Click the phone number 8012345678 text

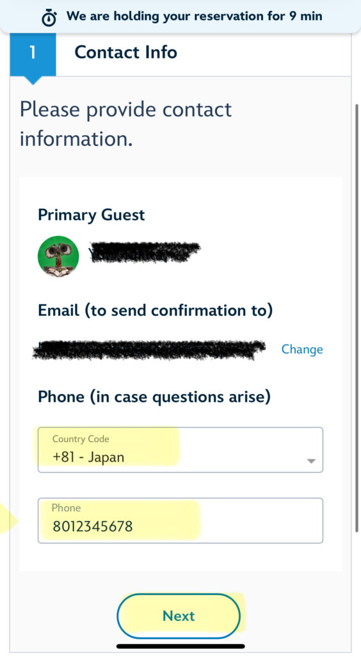[x=92, y=527]
